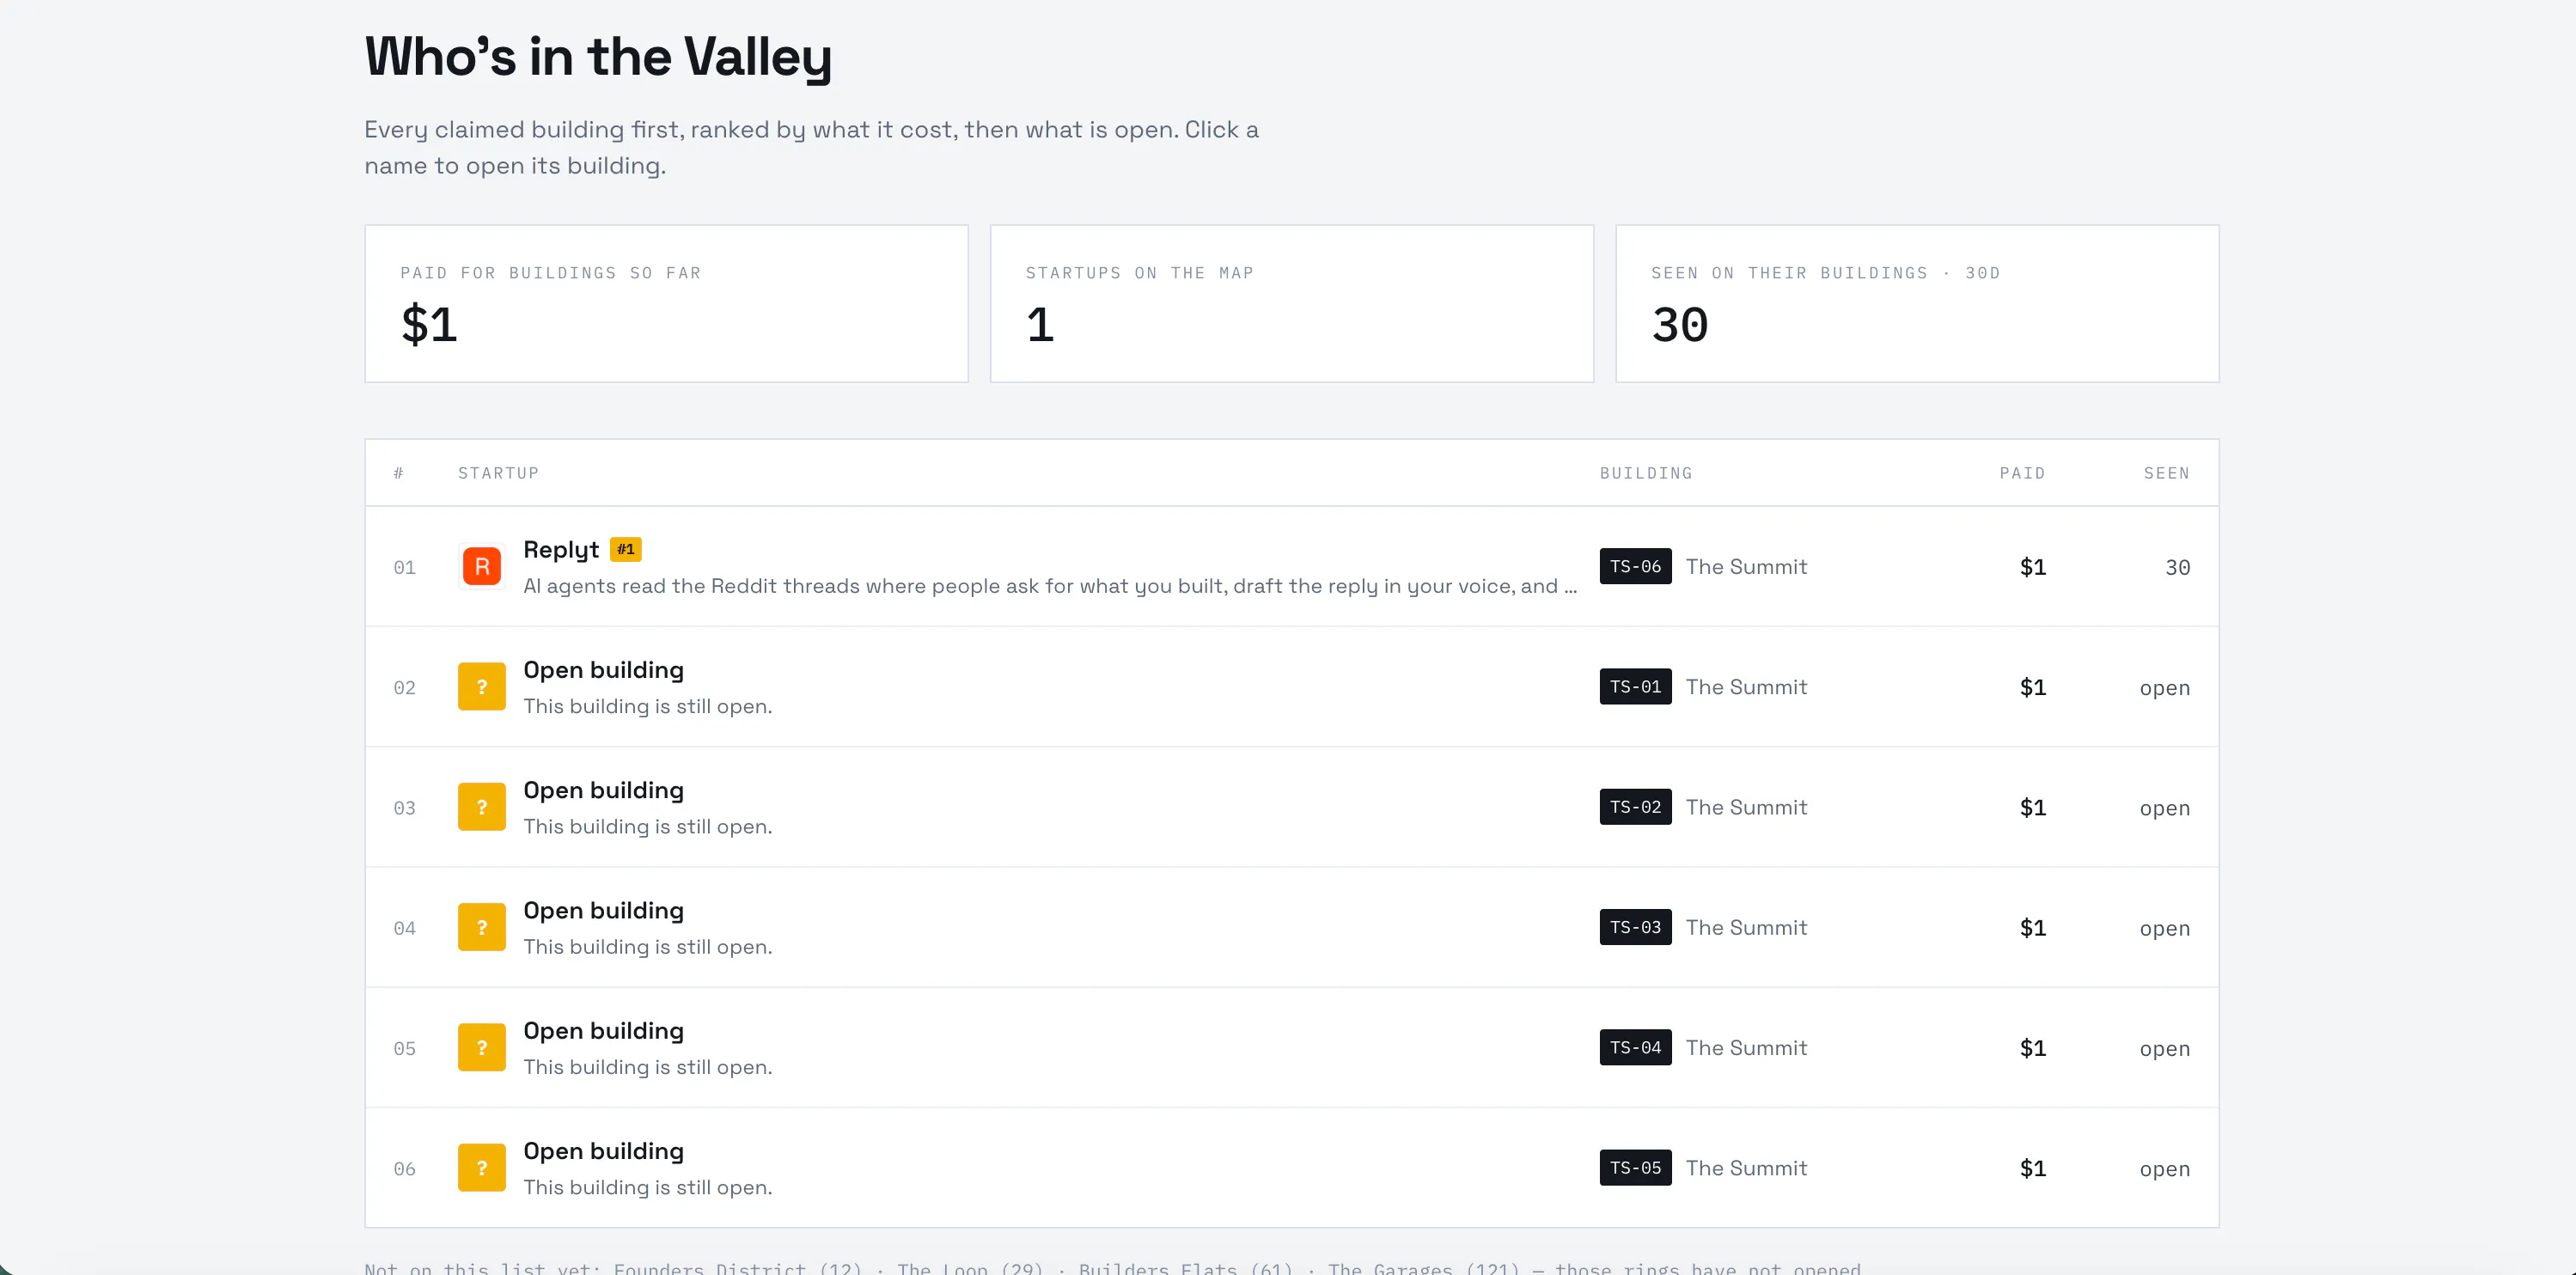Select the TS-06 building code badge
Image resolution: width=2576 pixels, height=1275 pixels.
pyautogui.click(x=1635, y=566)
